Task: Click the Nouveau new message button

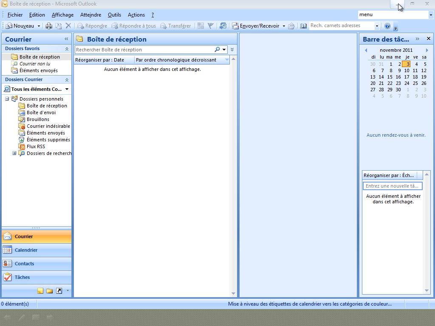Action: 20,26
